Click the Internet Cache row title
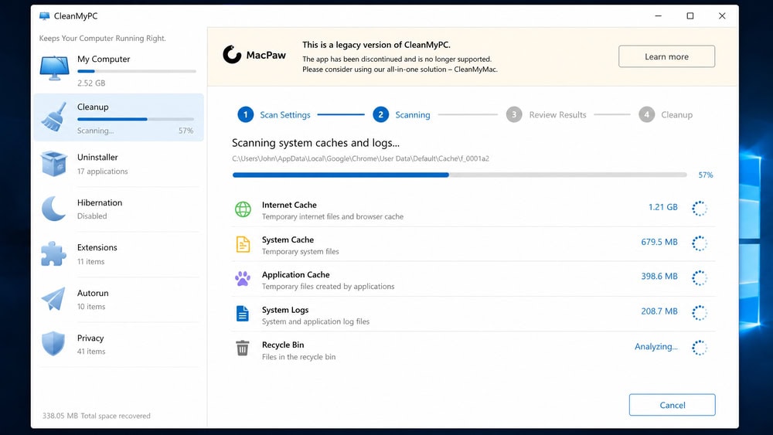Viewport: 773px width, 435px height. pyautogui.click(x=289, y=205)
